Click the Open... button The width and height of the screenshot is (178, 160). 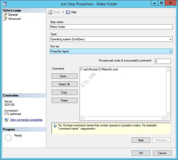click(x=64, y=76)
